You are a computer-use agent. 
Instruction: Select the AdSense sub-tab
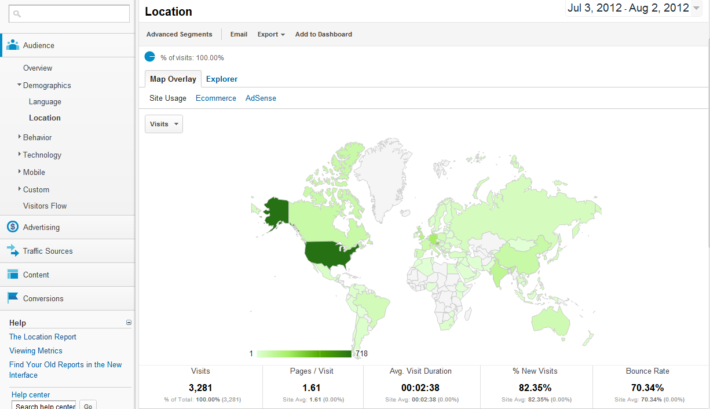click(x=261, y=98)
